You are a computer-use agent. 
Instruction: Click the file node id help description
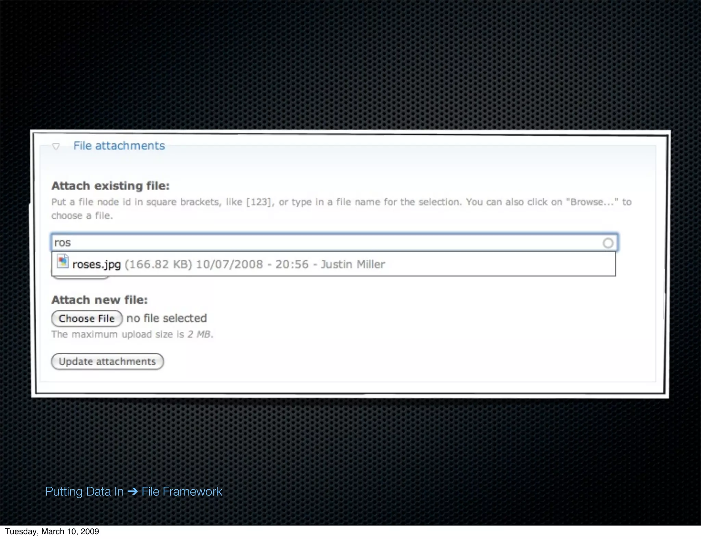point(342,209)
